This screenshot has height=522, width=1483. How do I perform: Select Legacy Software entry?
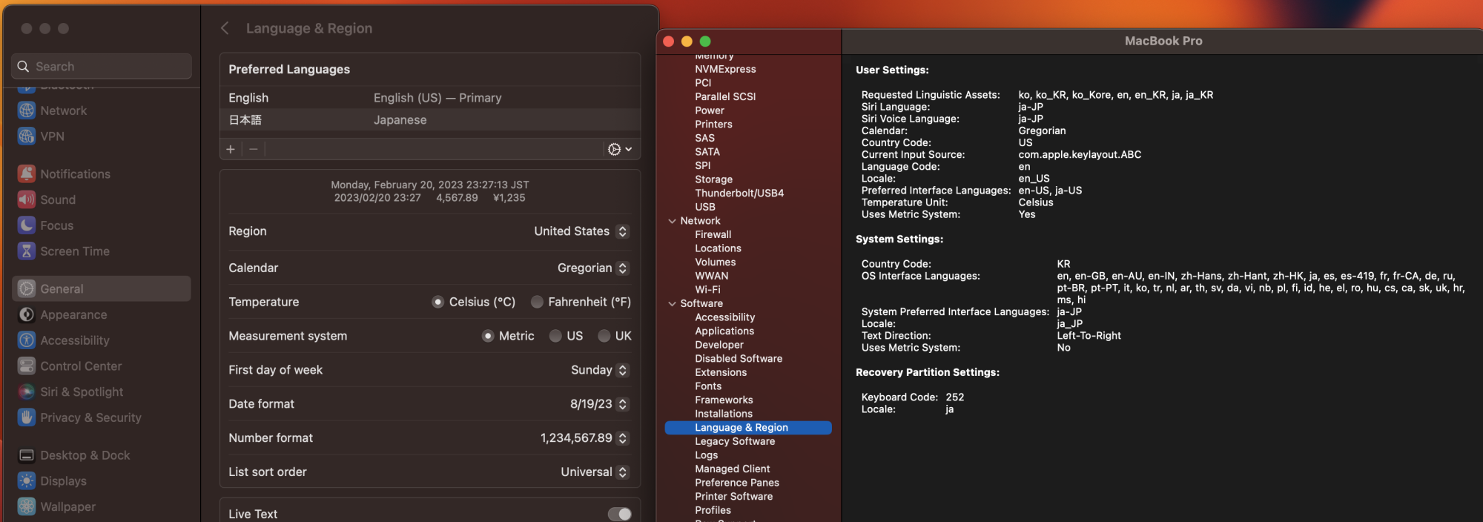click(735, 441)
